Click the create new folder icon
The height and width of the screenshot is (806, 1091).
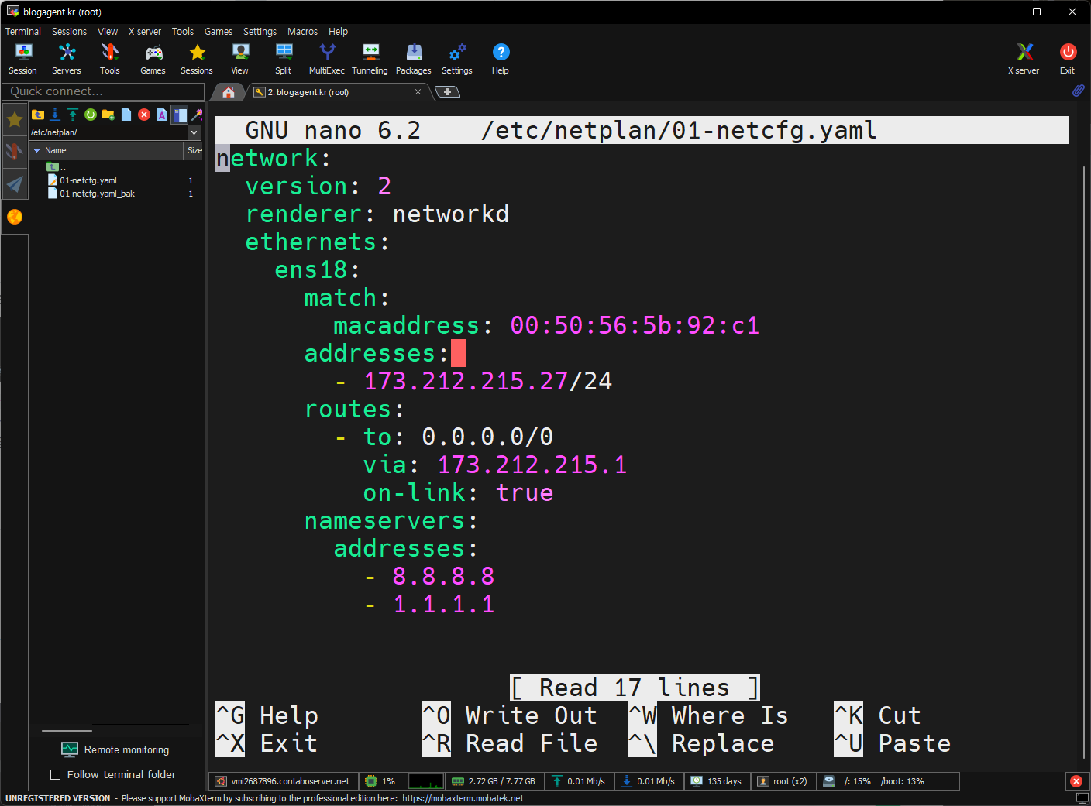108,115
